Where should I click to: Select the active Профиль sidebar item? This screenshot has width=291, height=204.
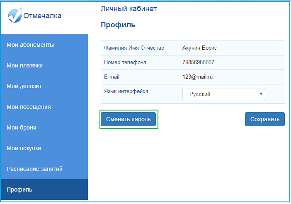click(44, 190)
